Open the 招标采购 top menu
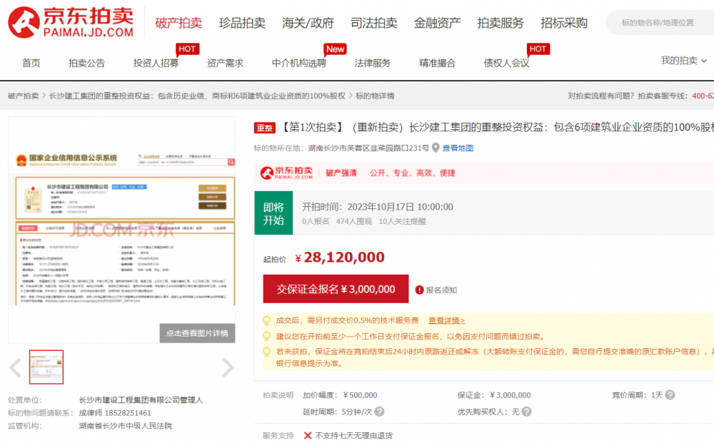 coord(564,23)
